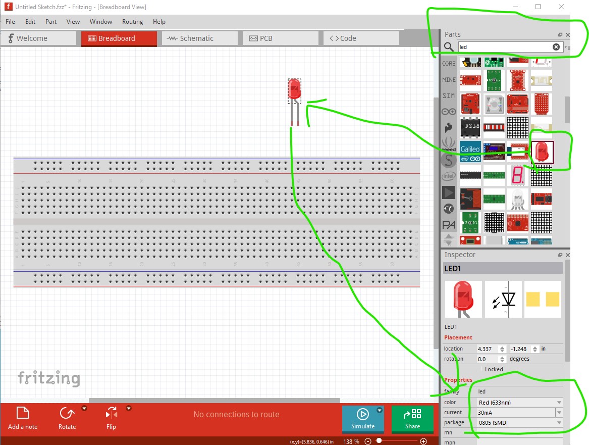Screen dimensions: 589x445
Task: Click the Parts bin vertical scrollbar
Action: pos(567,110)
